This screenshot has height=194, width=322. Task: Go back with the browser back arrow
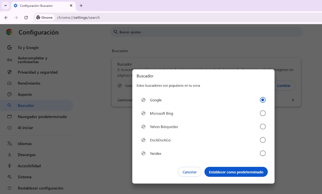click(6, 17)
